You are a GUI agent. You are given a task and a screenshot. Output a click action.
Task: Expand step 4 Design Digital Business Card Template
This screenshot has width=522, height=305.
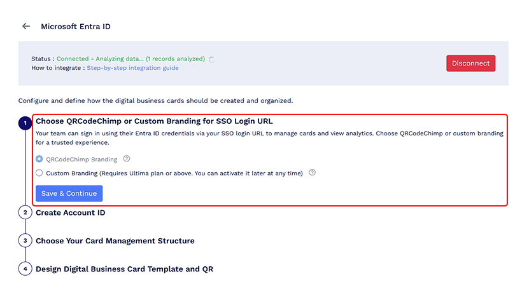[x=124, y=269]
